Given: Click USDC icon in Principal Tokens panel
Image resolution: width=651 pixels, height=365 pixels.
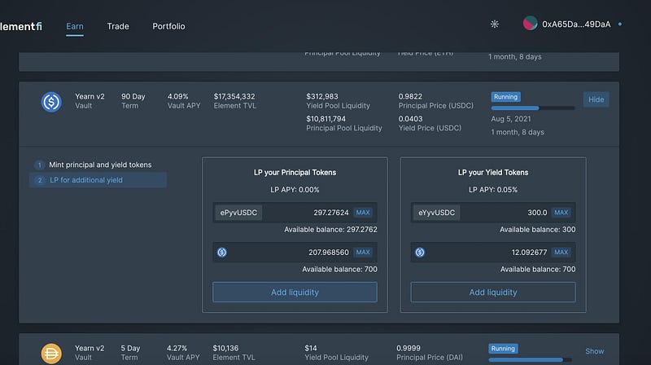Looking at the screenshot, I should 221,253.
